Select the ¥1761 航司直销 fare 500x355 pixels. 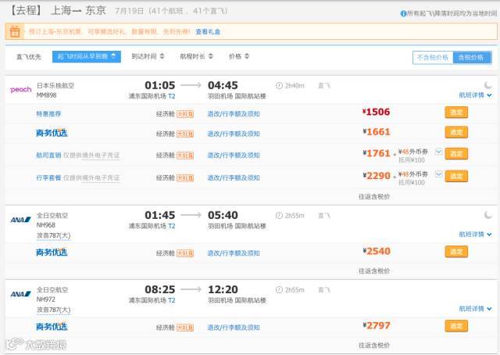coord(456,153)
